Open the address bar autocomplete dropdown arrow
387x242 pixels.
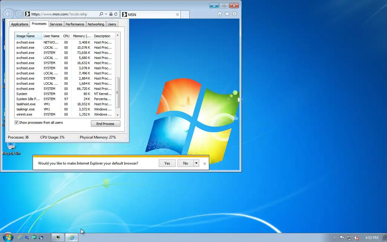click(106, 14)
